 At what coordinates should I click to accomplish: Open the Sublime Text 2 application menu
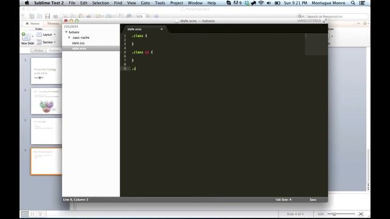tap(49, 3)
